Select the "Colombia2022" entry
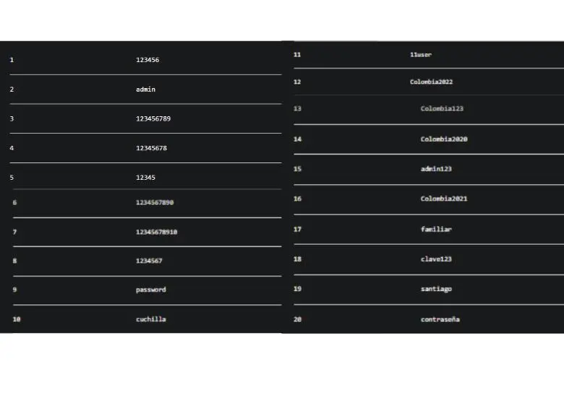The image size is (564, 408). pos(431,82)
